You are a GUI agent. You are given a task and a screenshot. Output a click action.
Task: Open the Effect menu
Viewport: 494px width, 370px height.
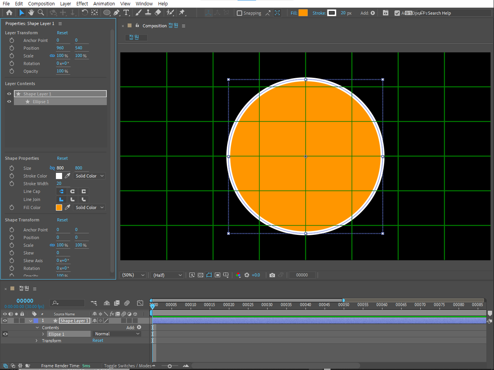tap(82, 3)
